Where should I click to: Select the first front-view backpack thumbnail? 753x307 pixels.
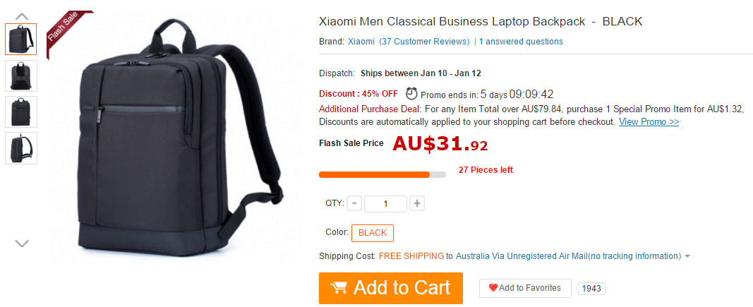[21, 39]
